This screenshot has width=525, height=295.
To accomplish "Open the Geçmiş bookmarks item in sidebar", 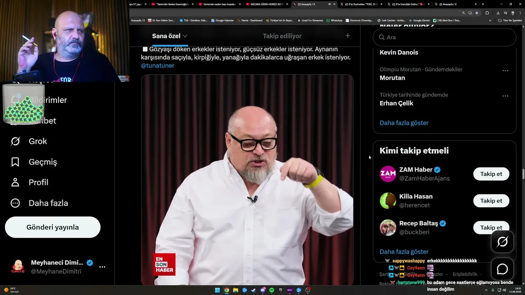I will pos(34,162).
